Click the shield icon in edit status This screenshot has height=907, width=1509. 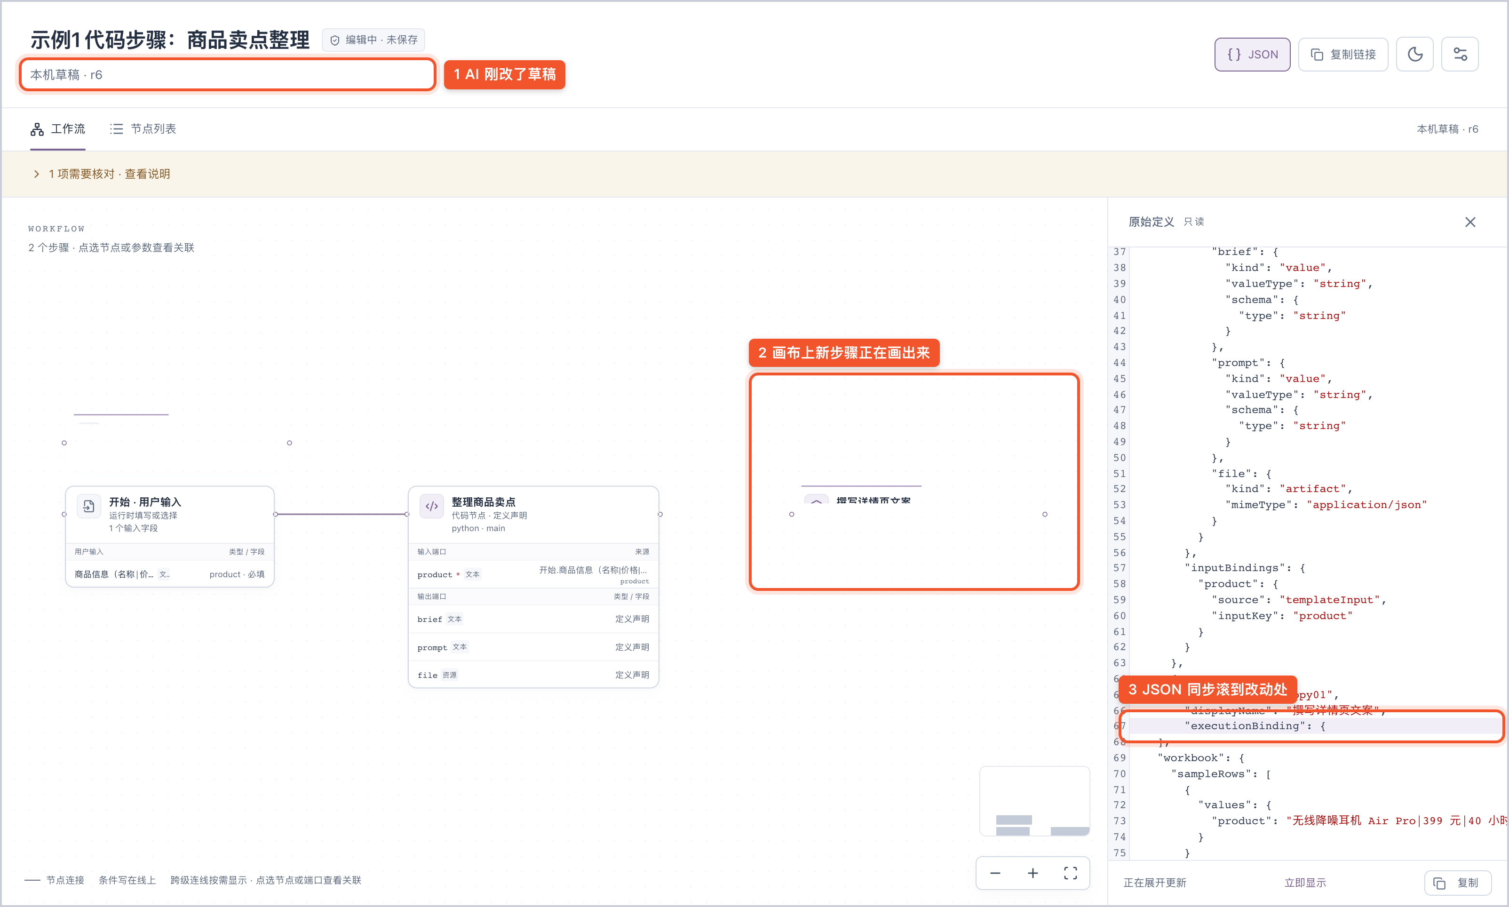pyautogui.click(x=334, y=40)
